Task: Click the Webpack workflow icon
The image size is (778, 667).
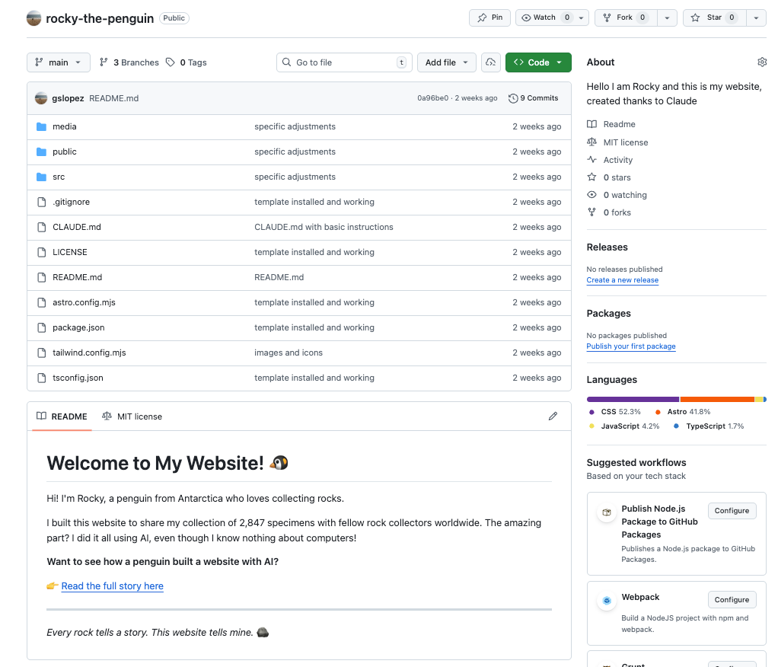Action: [x=606, y=601]
